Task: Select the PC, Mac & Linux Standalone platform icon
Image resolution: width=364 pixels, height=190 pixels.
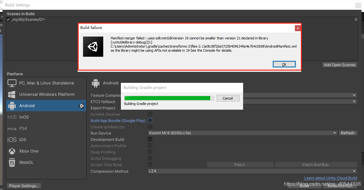Action: (x=13, y=83)
